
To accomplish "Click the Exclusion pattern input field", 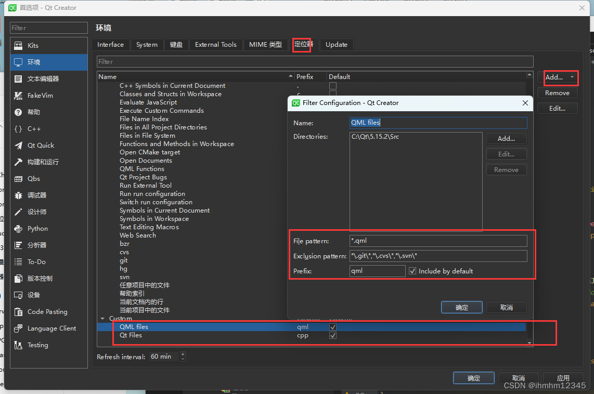I will (438, 256).
